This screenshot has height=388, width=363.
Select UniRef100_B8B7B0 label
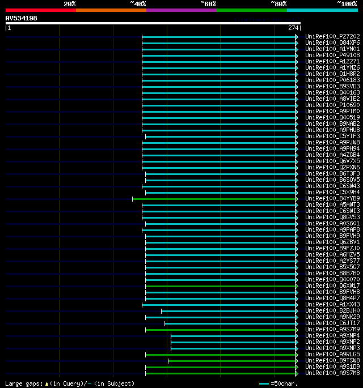332,273
